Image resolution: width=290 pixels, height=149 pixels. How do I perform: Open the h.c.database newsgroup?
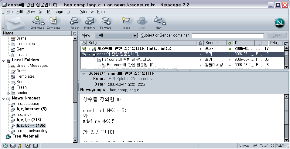tap(28, 104)
